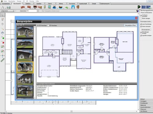Click the green ruler measuring icon

2,60
